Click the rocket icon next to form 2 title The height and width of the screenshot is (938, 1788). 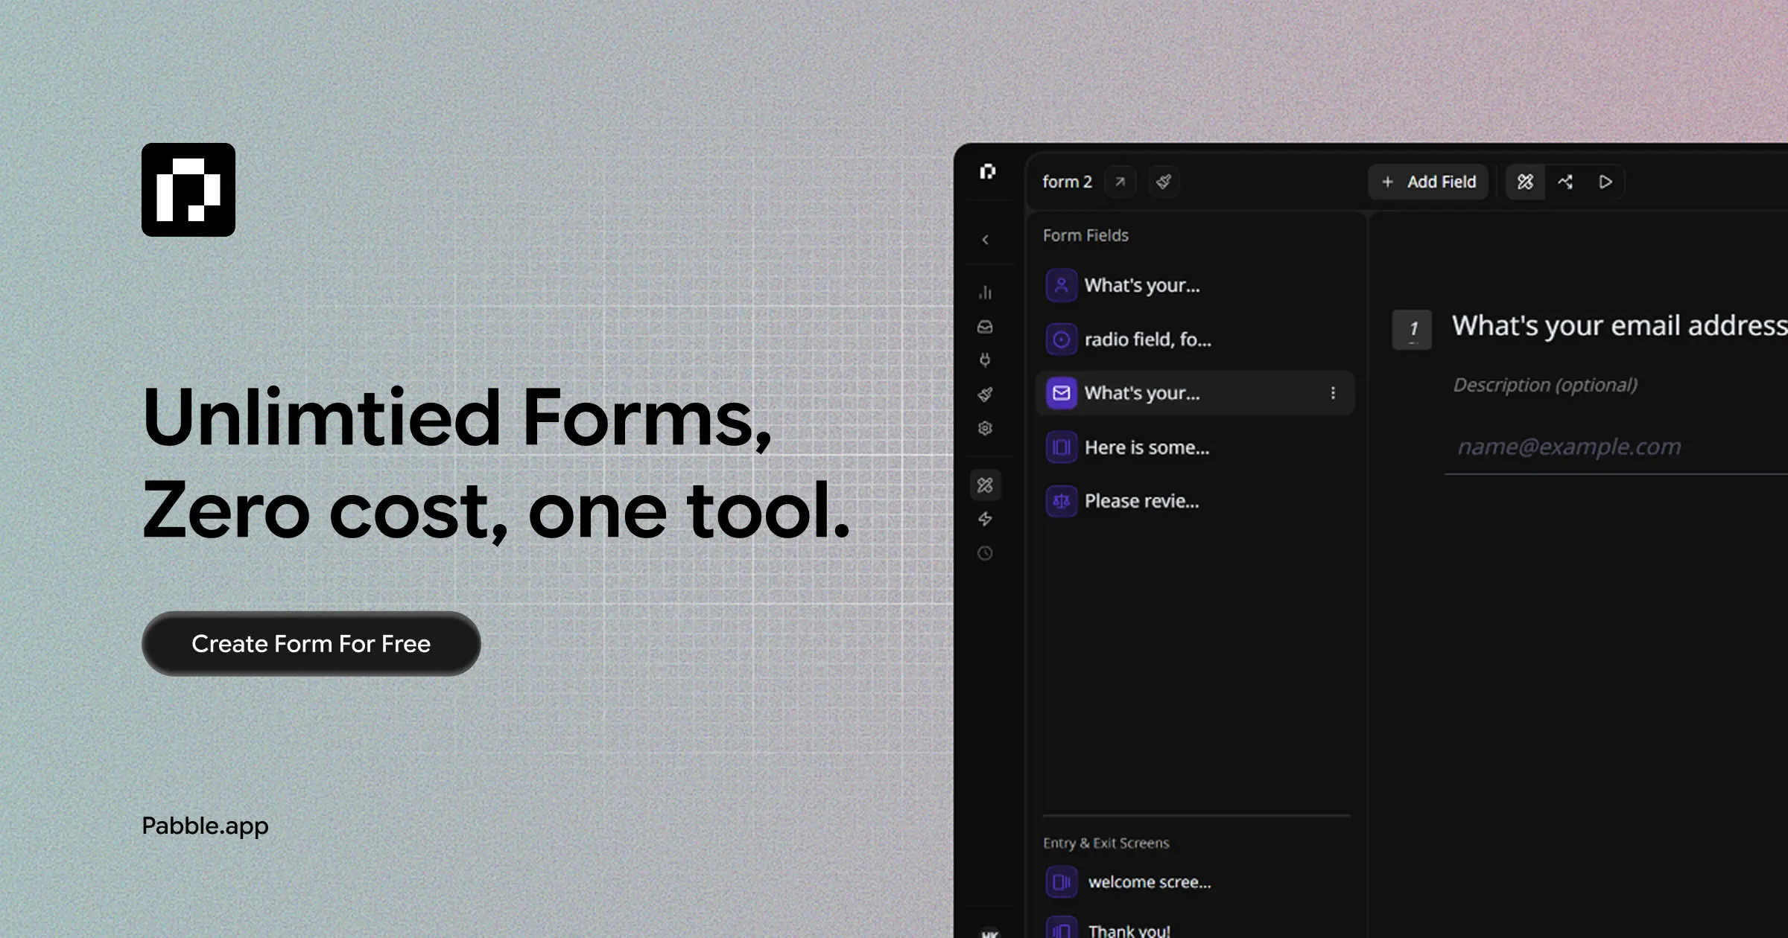point(1164,182)
